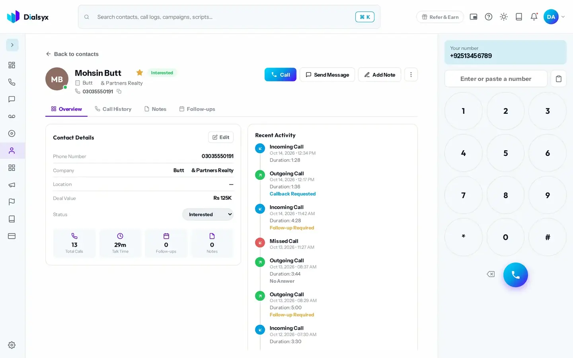The width and height of the screenshot is (573, 358).
Task: Edit the Contact Details
Action: 221,137
